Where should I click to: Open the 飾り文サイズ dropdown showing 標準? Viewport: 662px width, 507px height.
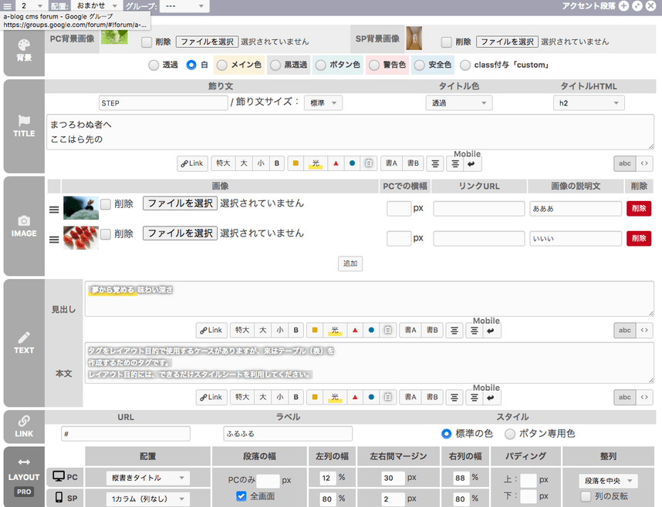coord(323,102)
